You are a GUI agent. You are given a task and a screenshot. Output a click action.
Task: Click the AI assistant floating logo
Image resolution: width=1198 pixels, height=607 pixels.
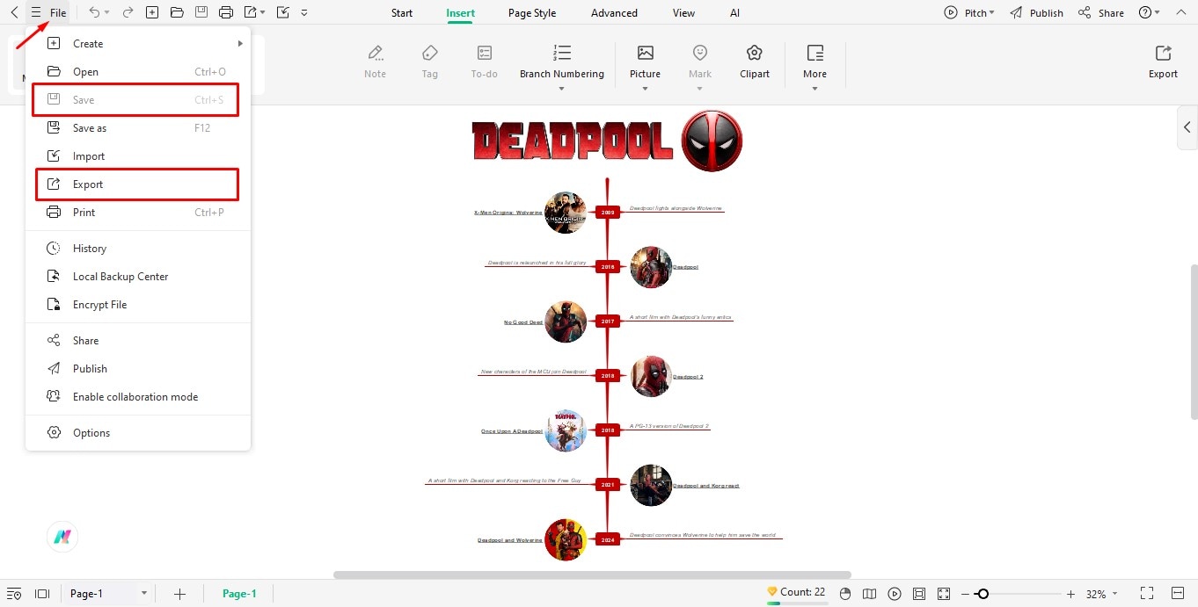62,537
